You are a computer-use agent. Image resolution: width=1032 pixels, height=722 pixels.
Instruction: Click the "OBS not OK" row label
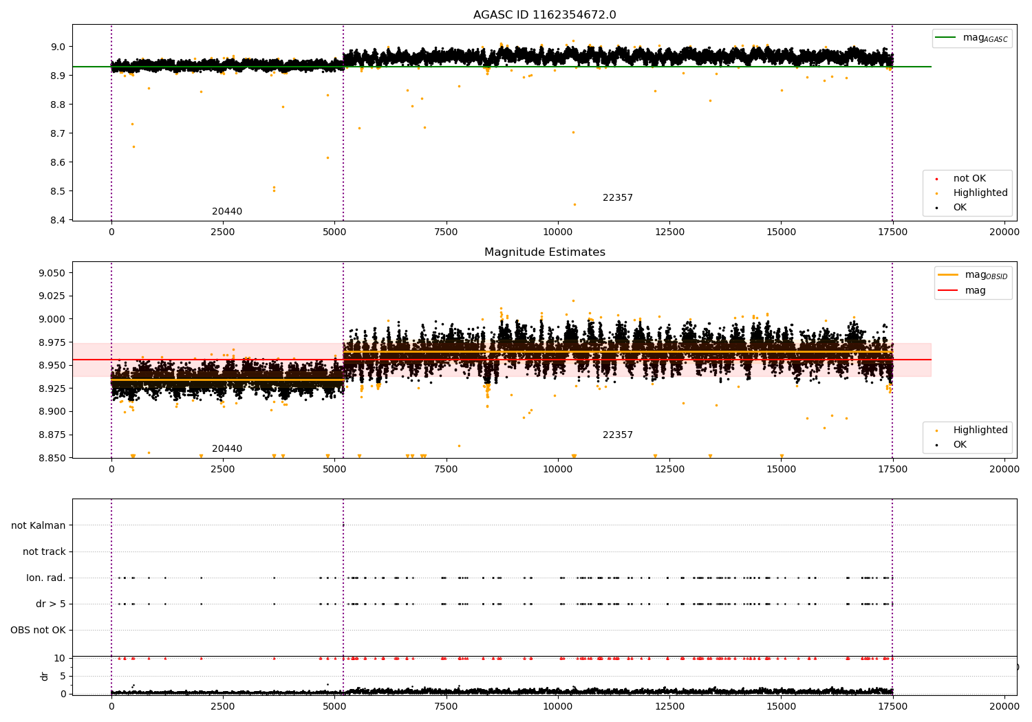click(39, 630)
